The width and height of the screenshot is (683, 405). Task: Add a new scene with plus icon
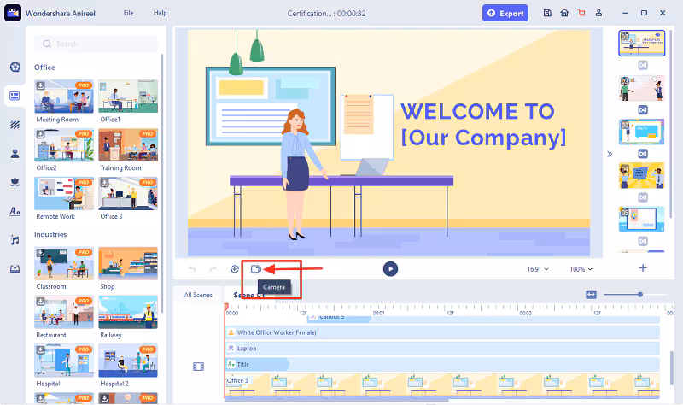tap(643, 268)
